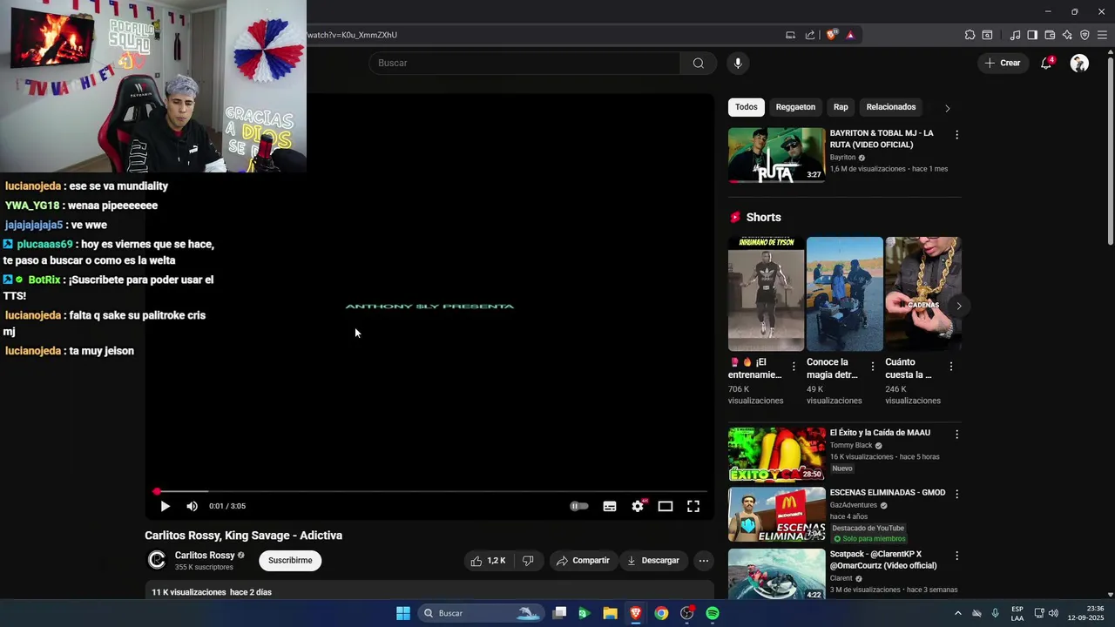Open Google Chrome from the taskbar
Image resolution: width=1115 pixels, height=627 pixels.
tap(661, 613)
